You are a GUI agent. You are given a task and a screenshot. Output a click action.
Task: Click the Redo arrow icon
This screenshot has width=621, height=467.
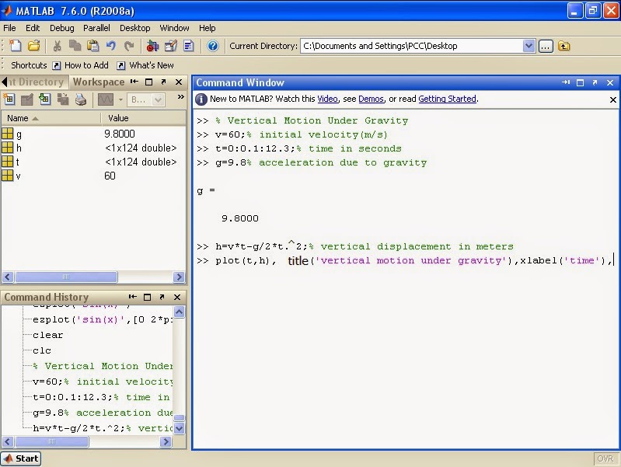point(129,46)
